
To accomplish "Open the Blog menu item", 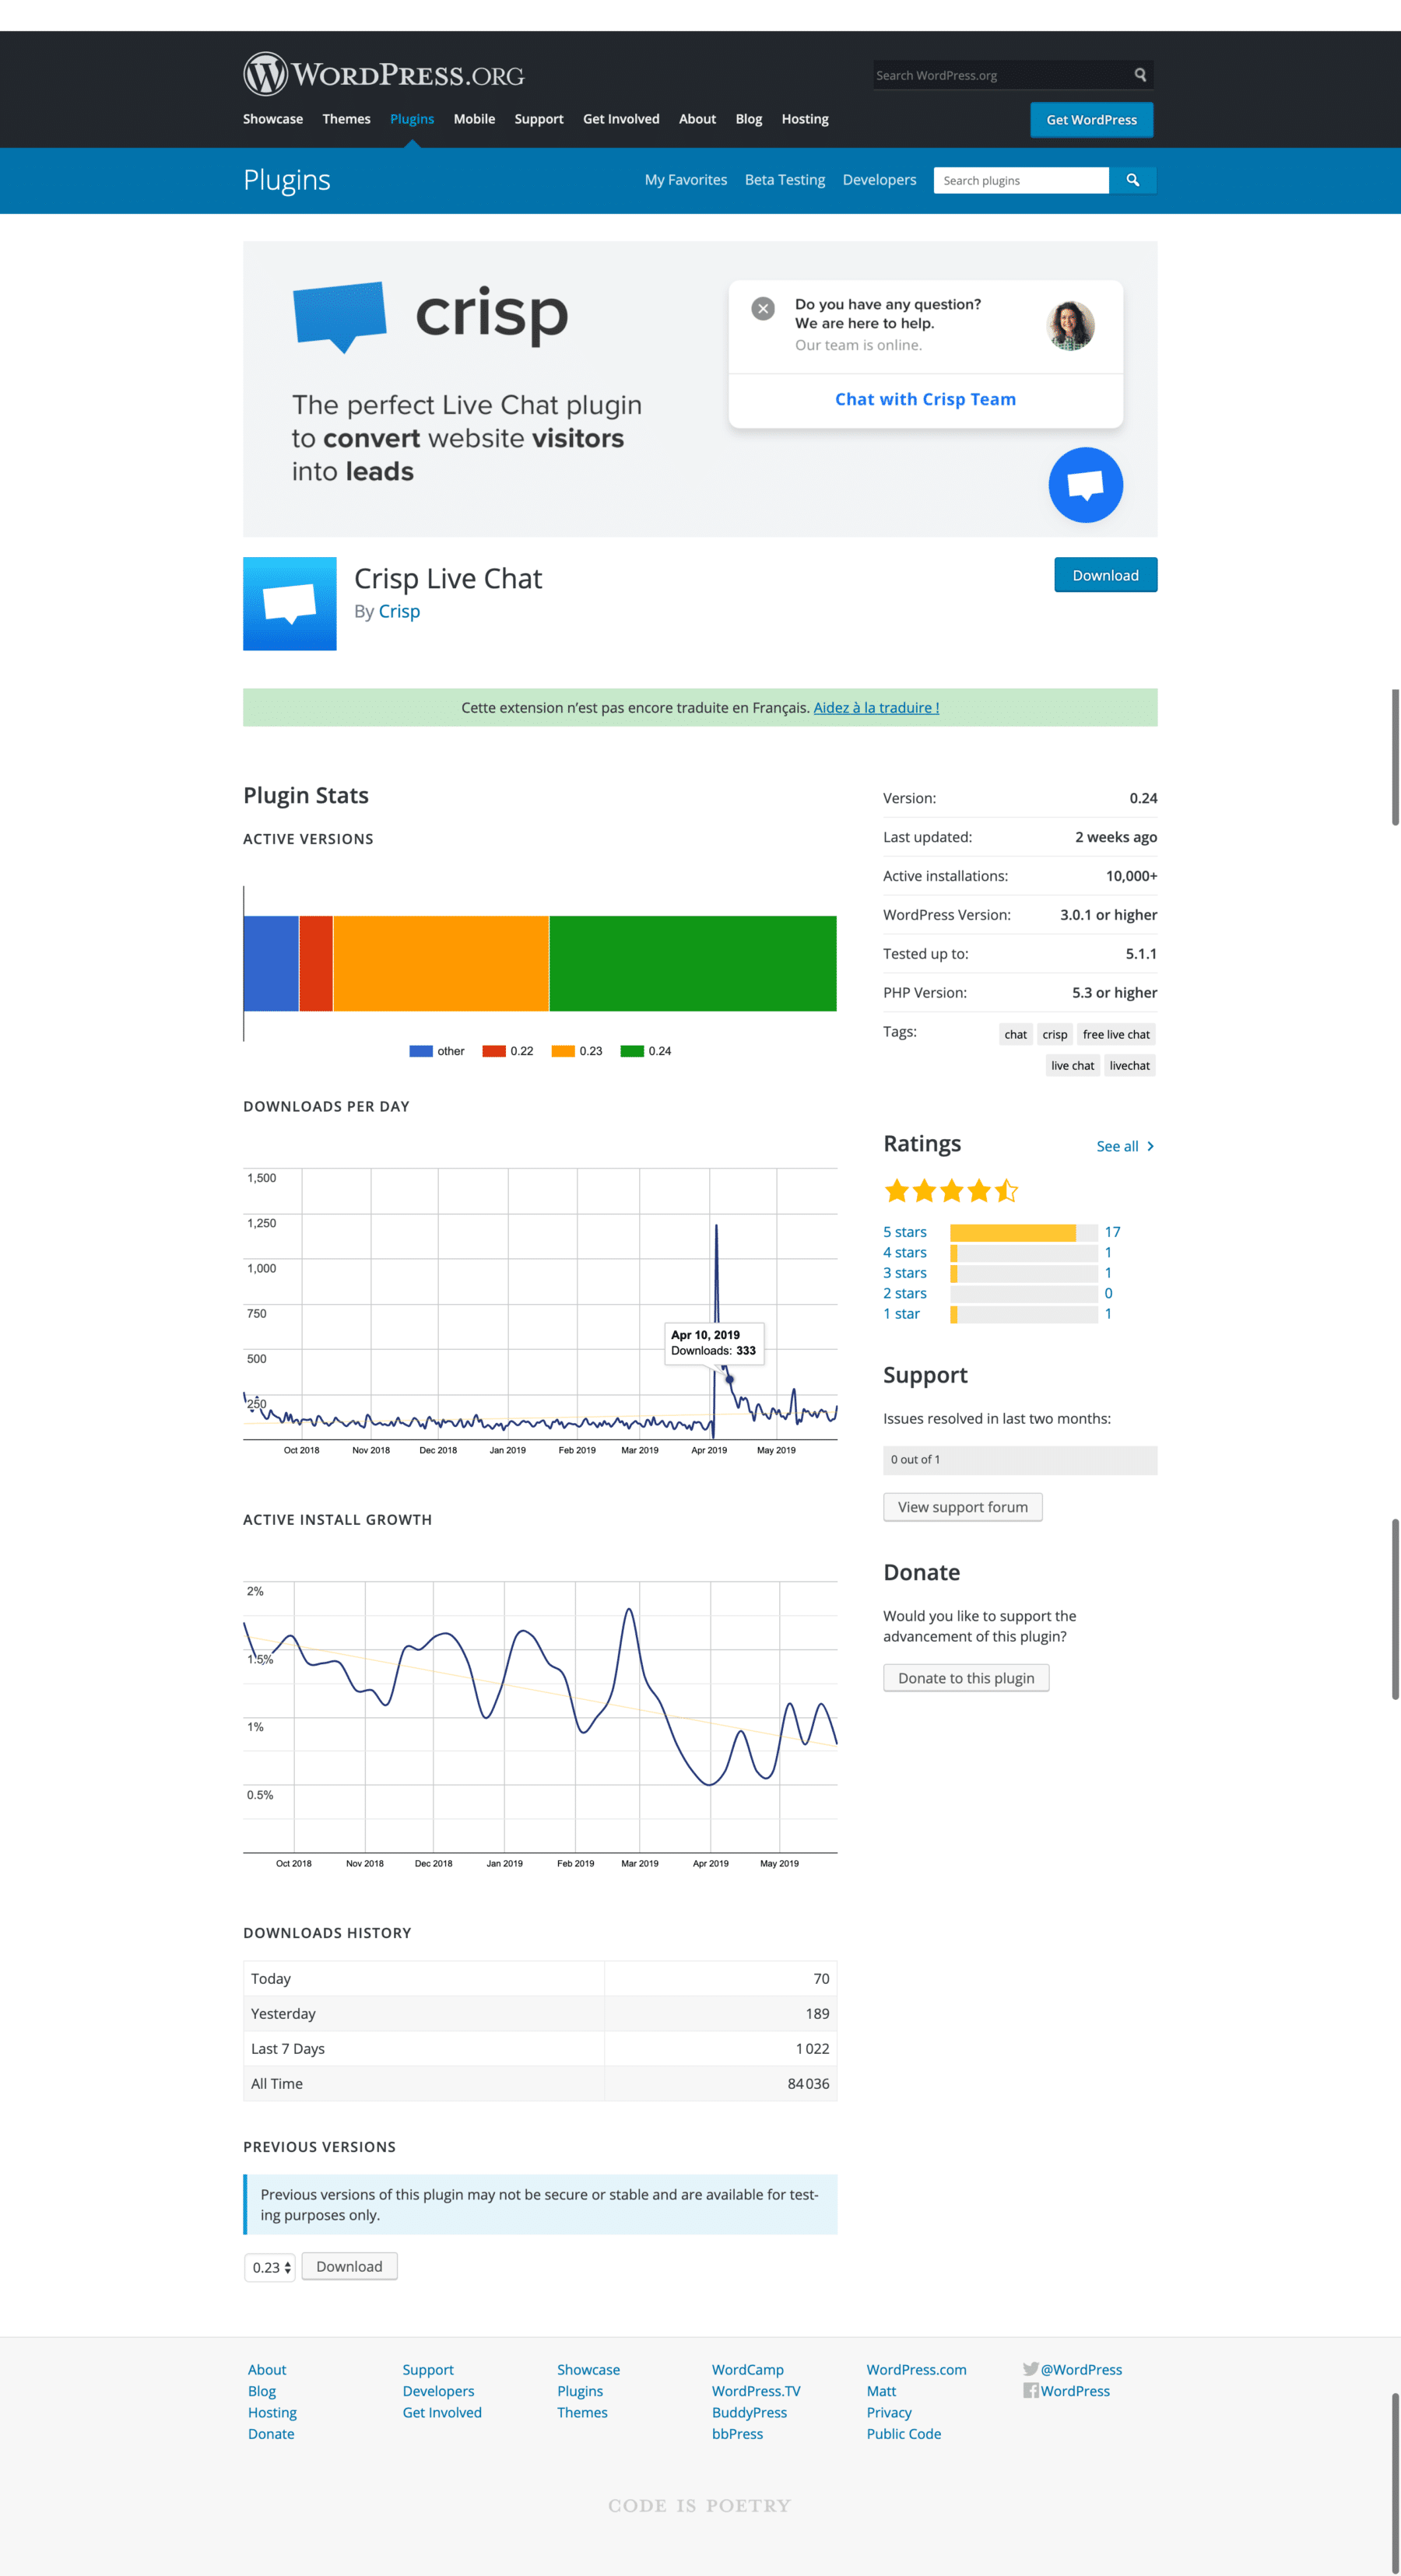I will 749,119.
